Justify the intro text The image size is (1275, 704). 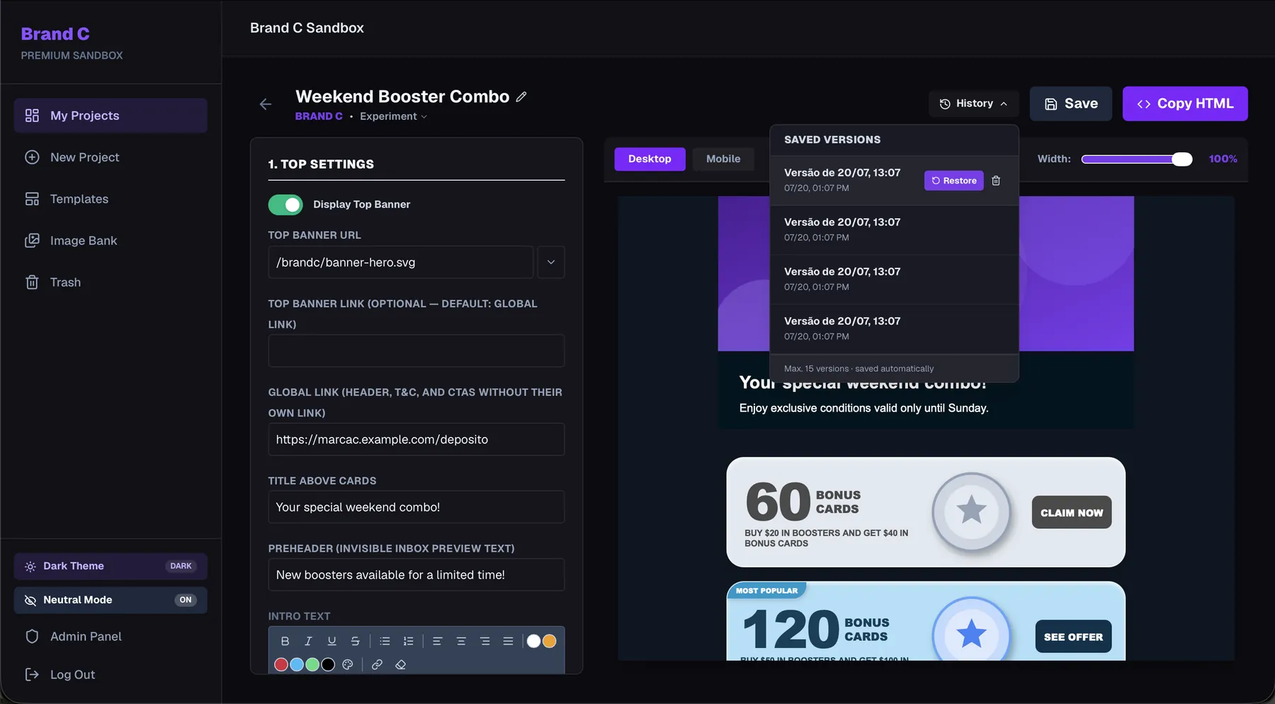[x=508, y=641]
